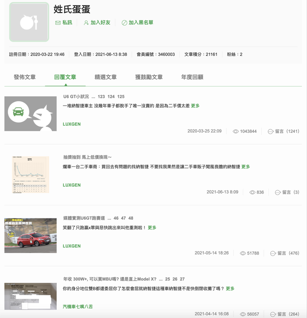Switch to the 發佈文章 tab
Image resolution: width=307 pixels, height=318 pixels.
coord(25,77)
